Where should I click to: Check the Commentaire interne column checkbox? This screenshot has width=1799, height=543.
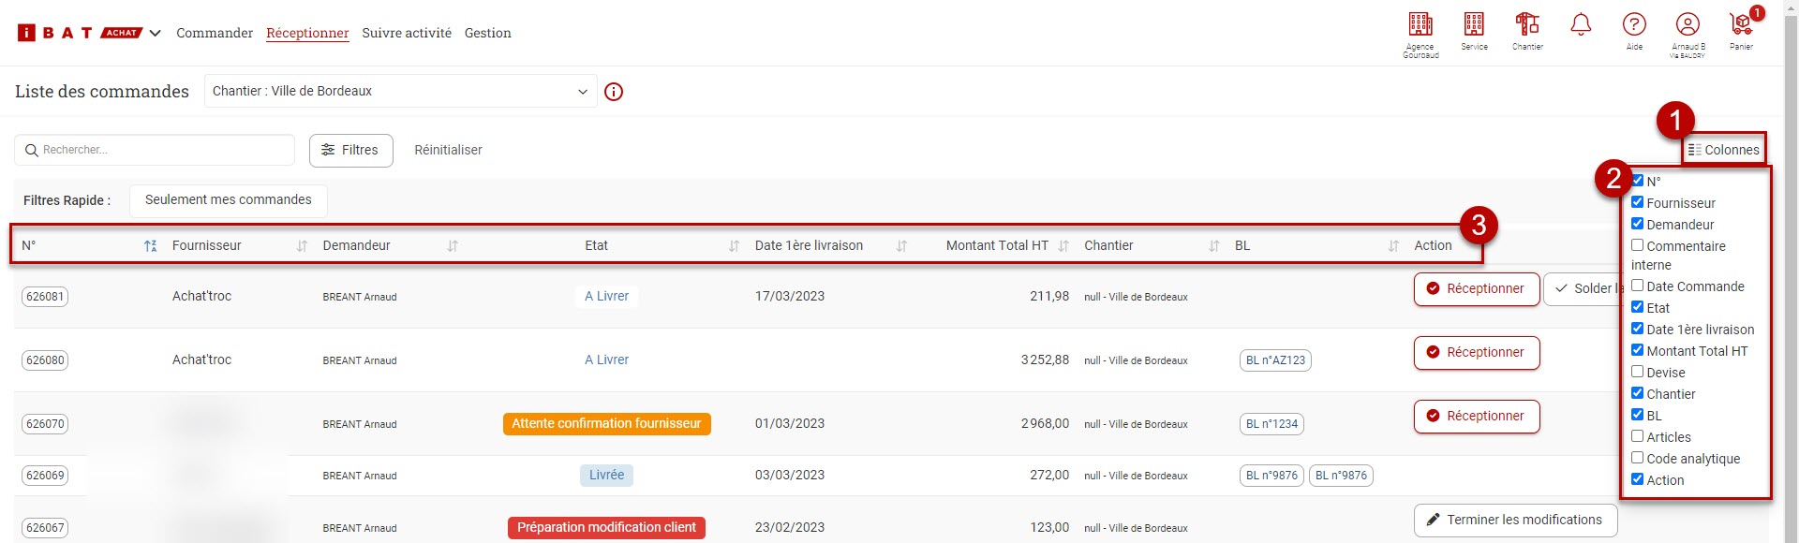[1638, 245]
